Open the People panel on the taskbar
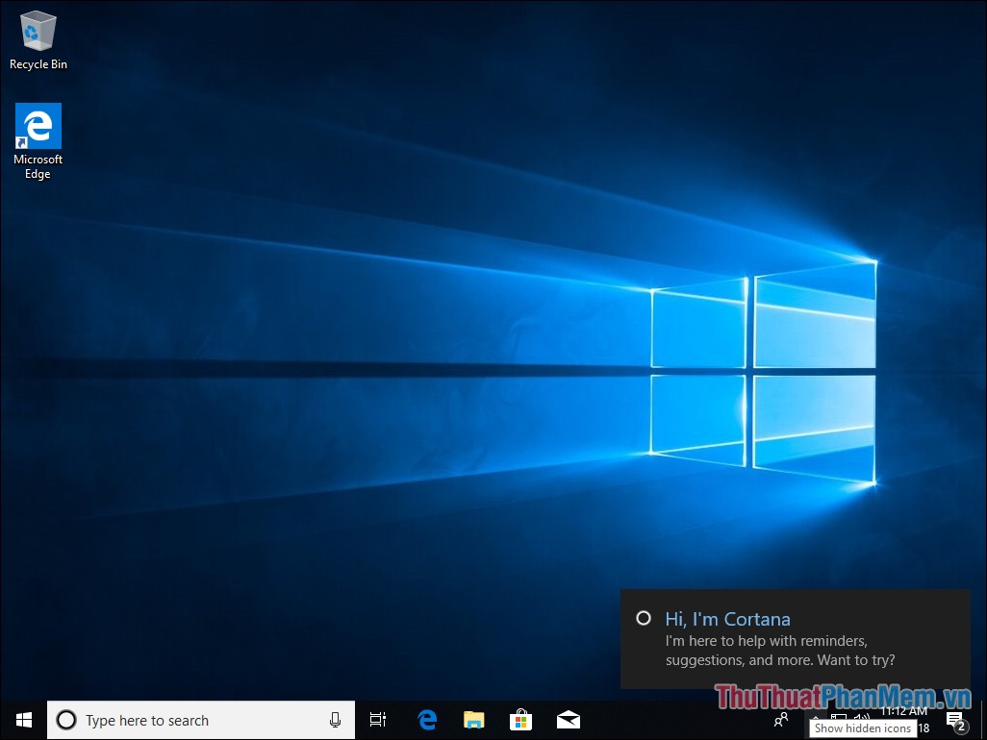Image resolution: width=987 pixels, height=740 pixels. pyautogui.click(x=781, y=719)
